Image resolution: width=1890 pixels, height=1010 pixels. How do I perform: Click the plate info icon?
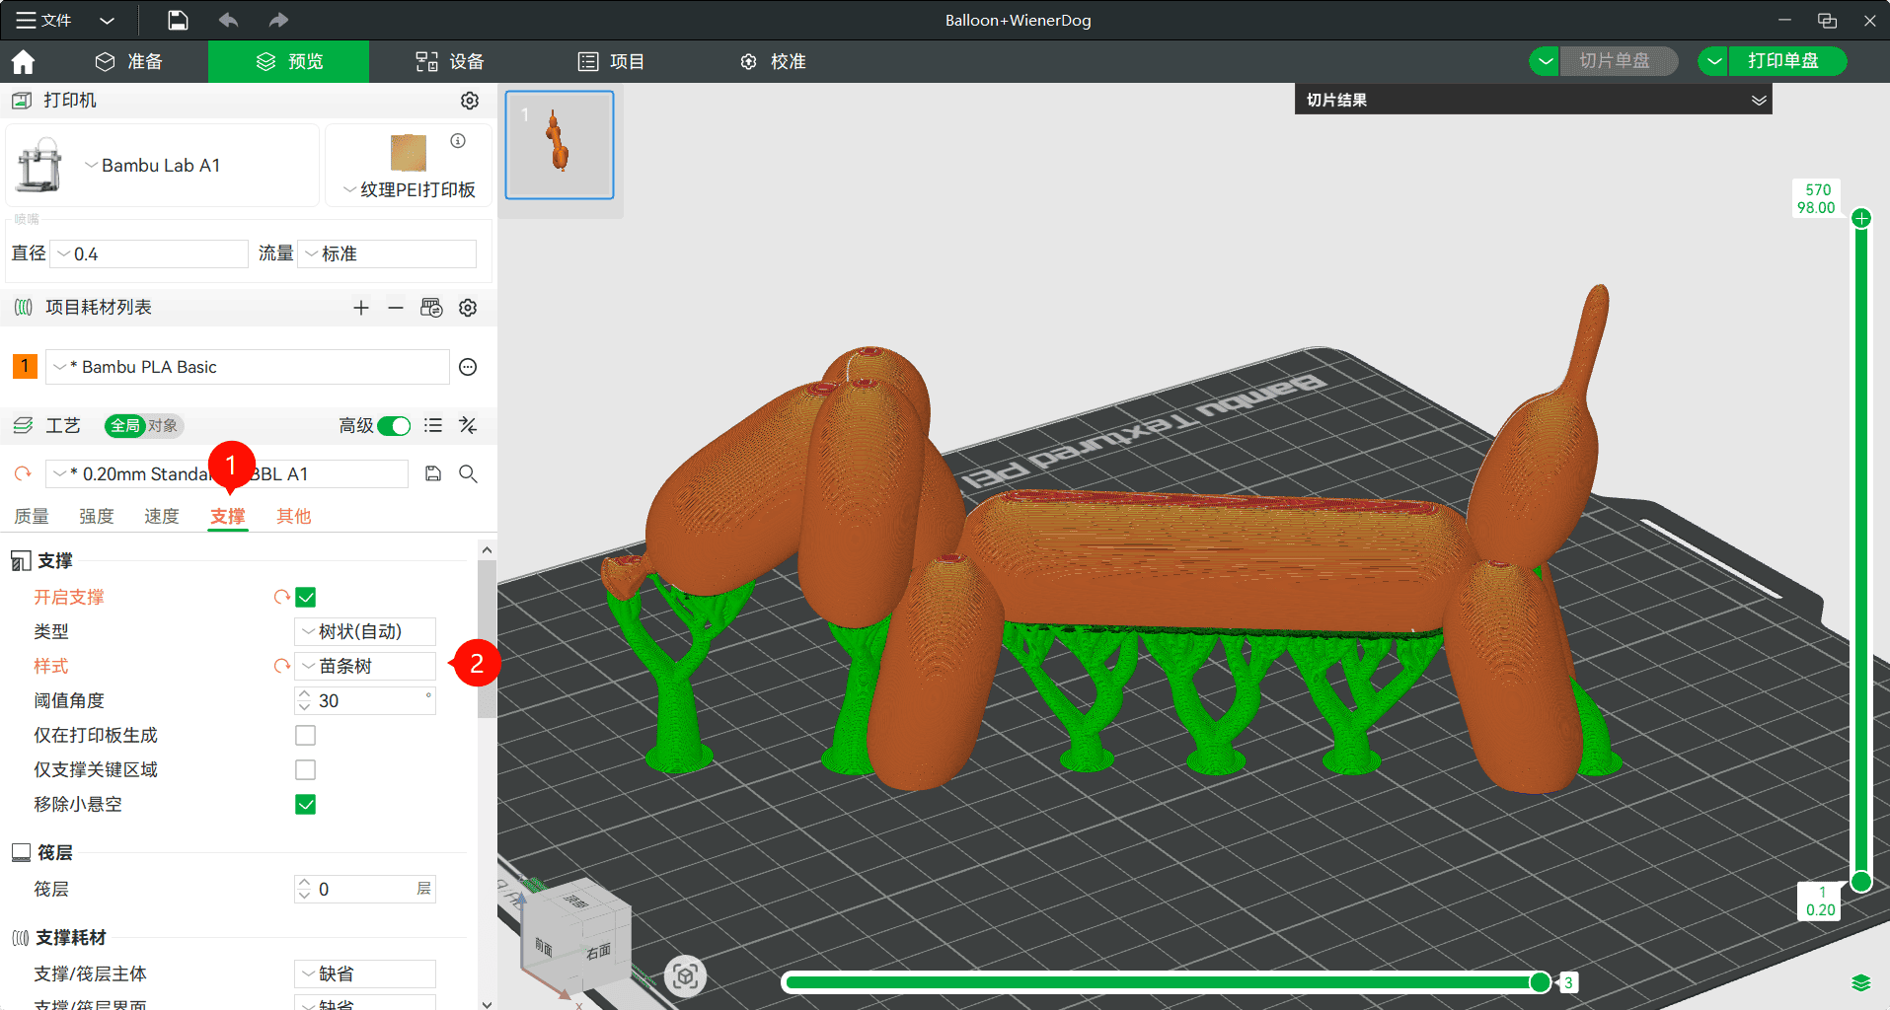[x=458, y=141]
